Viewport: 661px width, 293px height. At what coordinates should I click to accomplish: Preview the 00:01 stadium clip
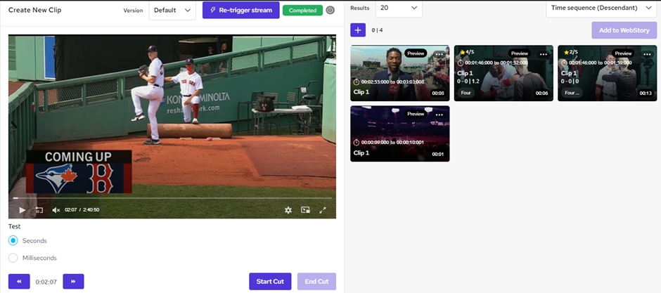pos(416,114)
